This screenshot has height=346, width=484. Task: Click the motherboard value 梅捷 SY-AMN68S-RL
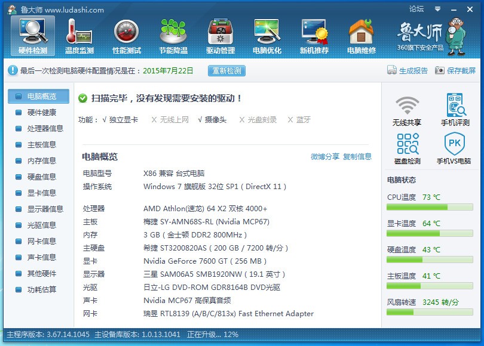pyautogui.click(x=207, y=222)
